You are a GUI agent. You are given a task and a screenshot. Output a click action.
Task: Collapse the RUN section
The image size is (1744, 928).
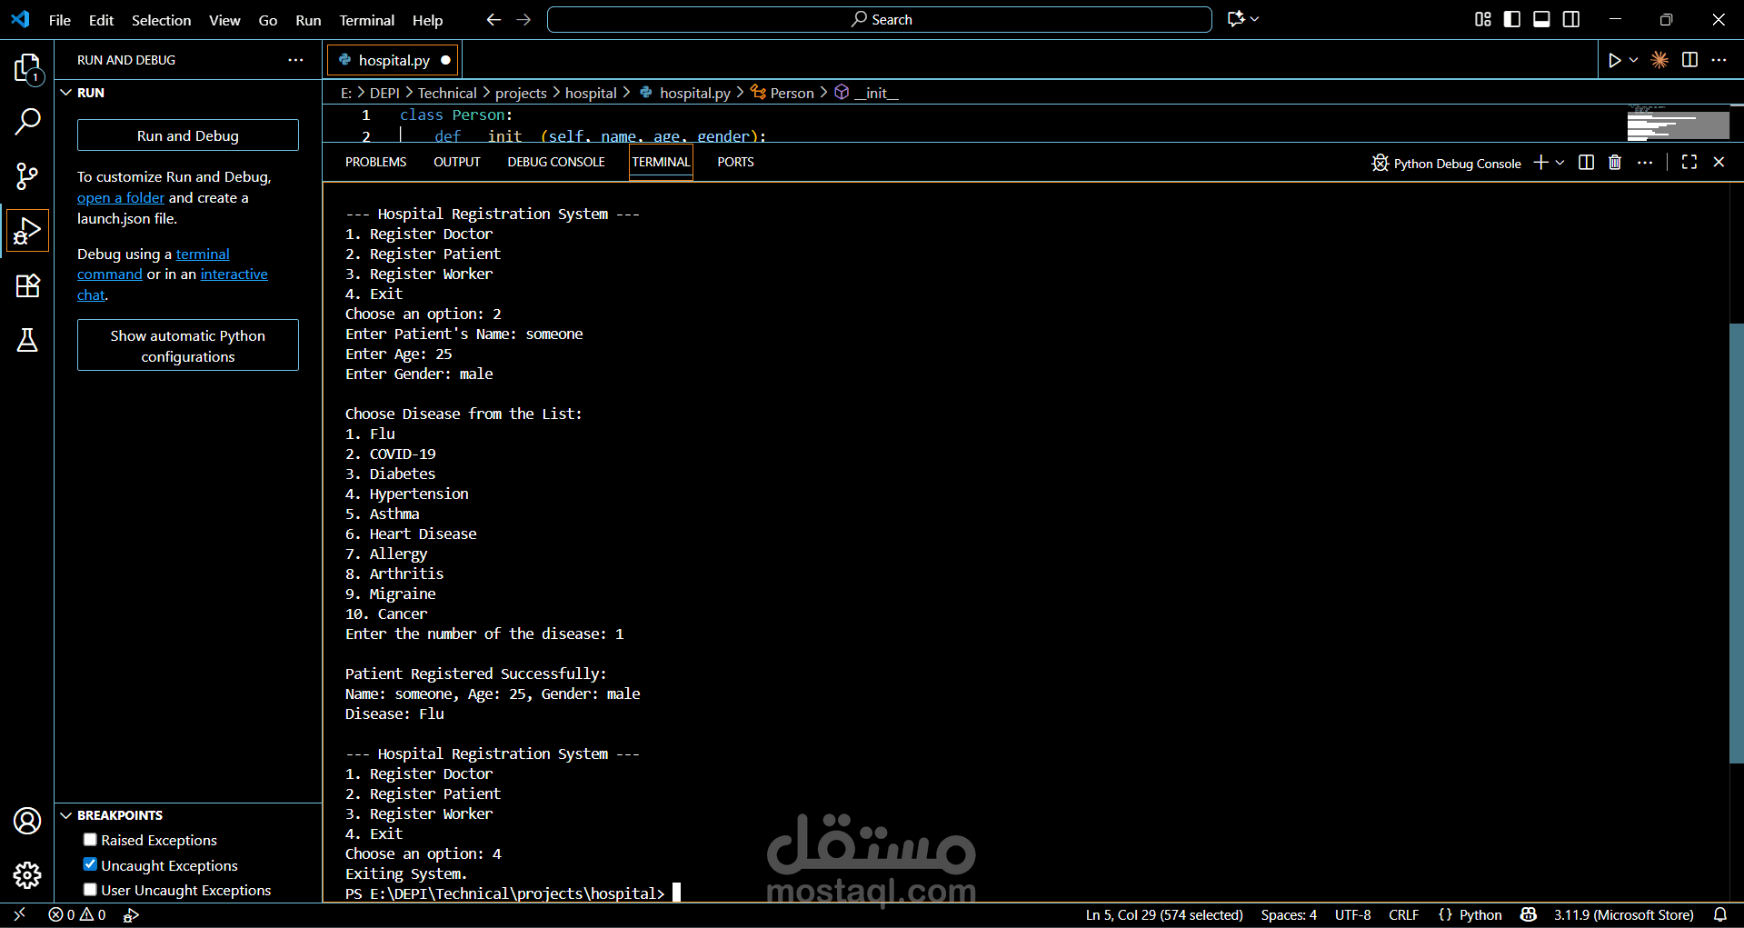[x=66, y=93]
